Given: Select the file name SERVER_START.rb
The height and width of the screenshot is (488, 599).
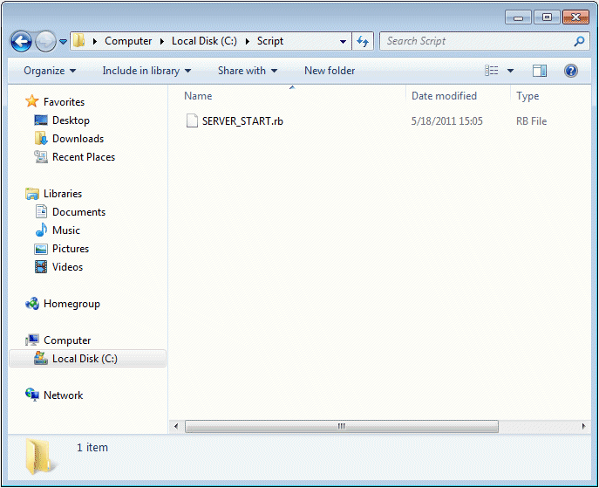Looking at the screenshot, I should point(242,121).
